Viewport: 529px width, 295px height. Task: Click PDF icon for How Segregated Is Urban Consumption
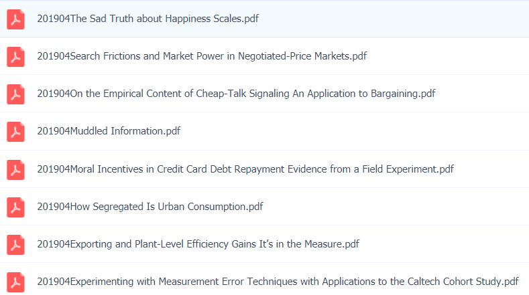coord(15,207)
